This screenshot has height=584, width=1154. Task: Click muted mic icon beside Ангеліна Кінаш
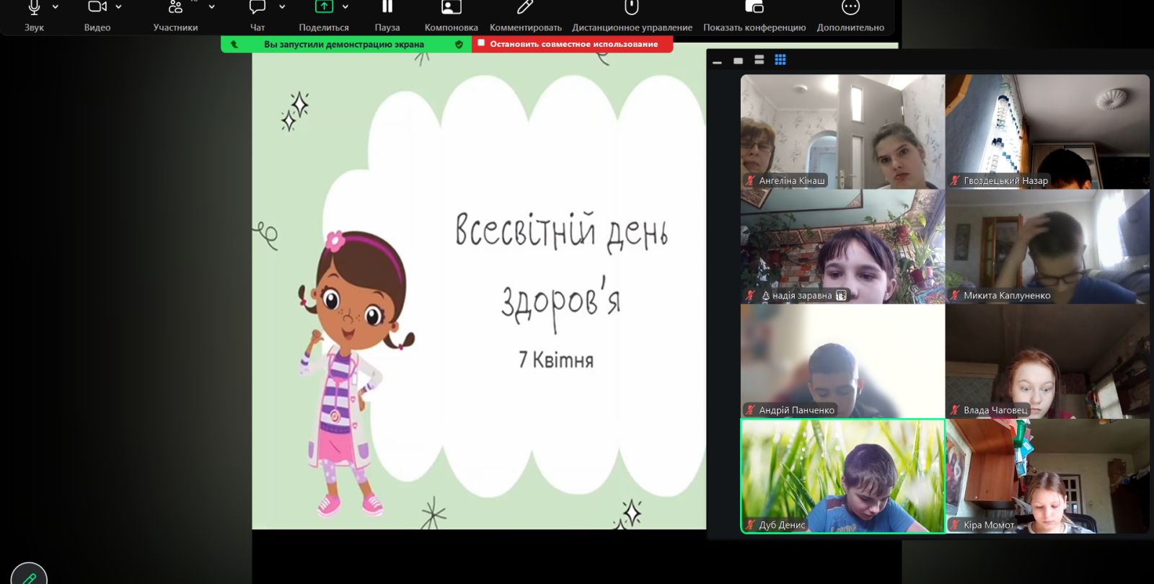pyautogui.click(x=751, y=181)
